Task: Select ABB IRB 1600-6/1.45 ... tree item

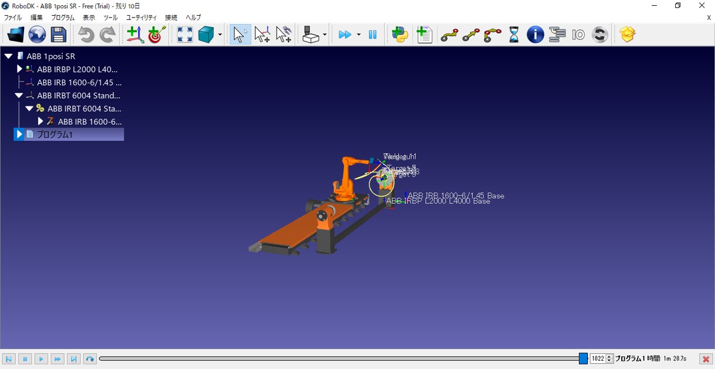Action: 79,83
